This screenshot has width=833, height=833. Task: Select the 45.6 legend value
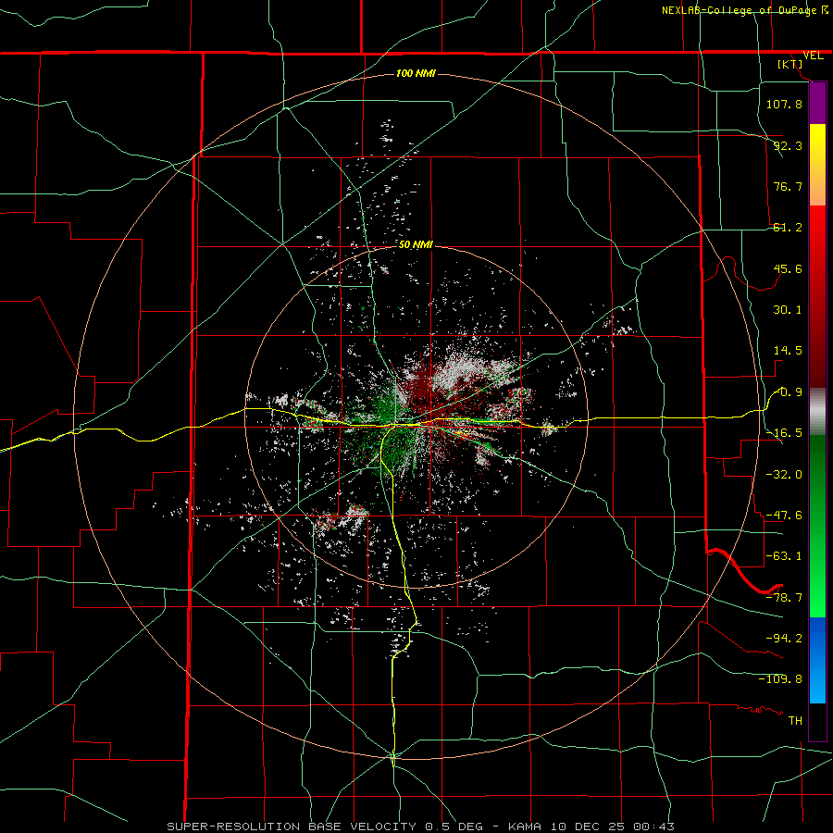click(788, 268)
